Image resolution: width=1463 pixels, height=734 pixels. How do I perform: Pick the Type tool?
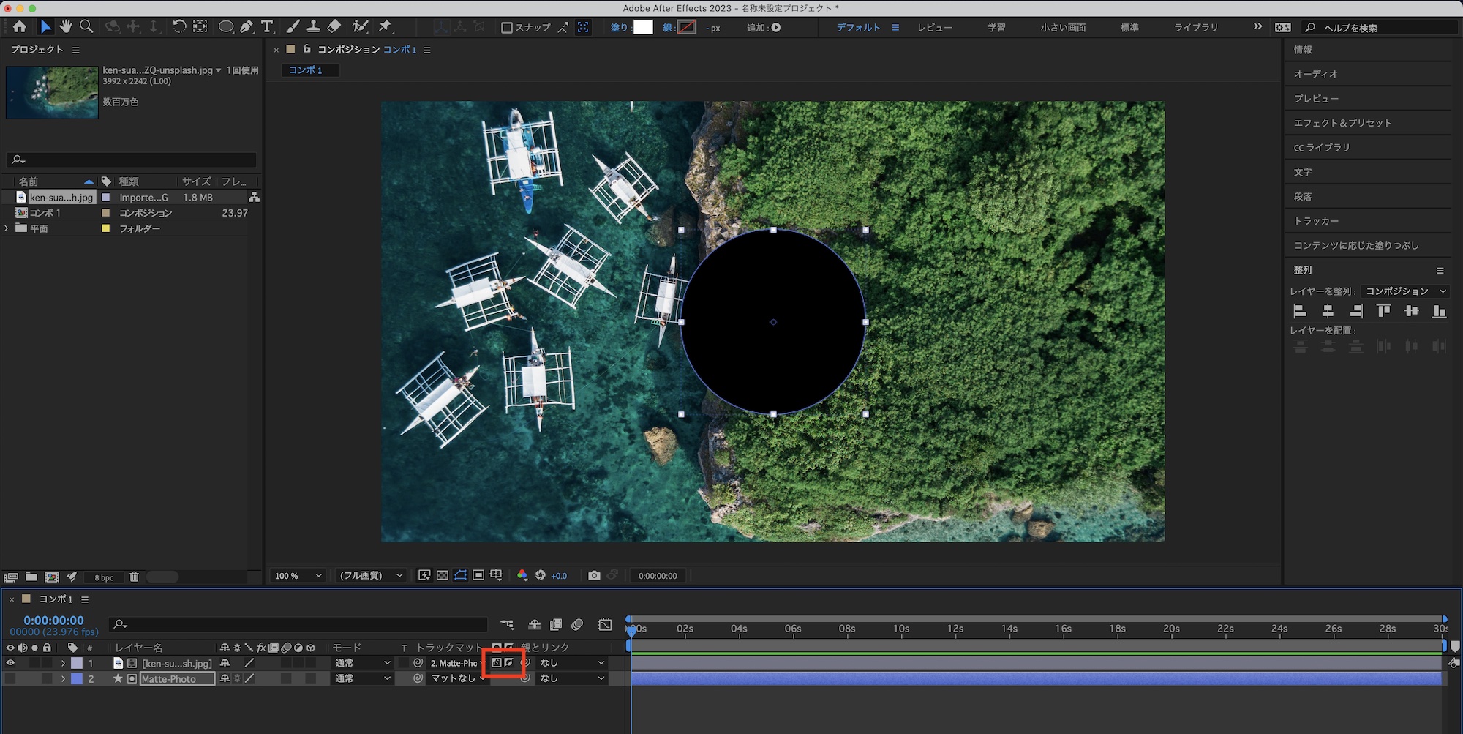[267, 27]
